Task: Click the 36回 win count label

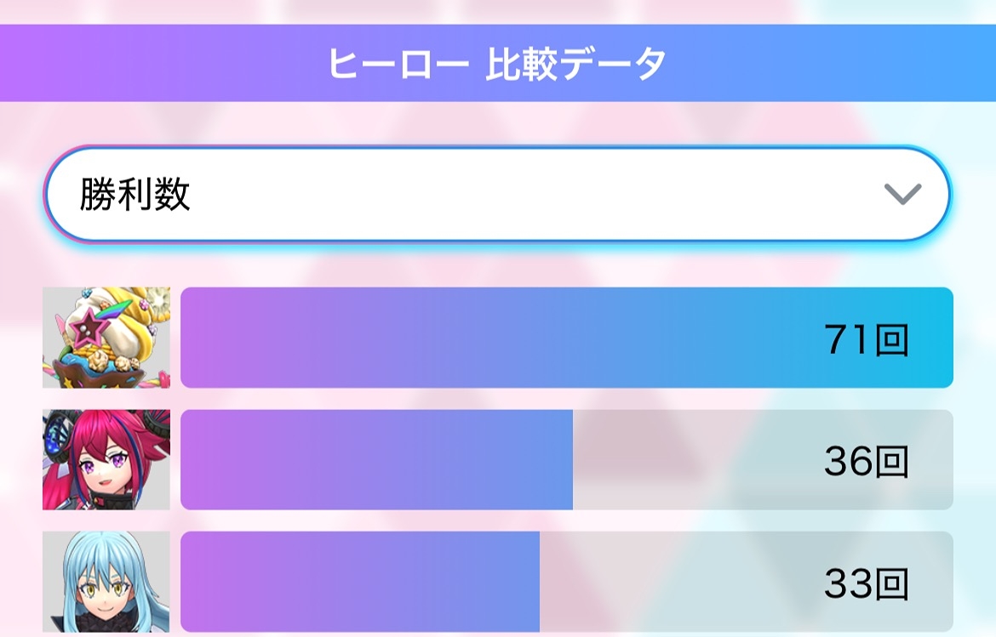Action: pos(866,462)
